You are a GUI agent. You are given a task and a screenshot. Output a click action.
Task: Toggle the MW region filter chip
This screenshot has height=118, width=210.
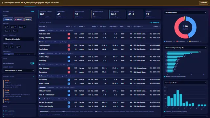13,27
